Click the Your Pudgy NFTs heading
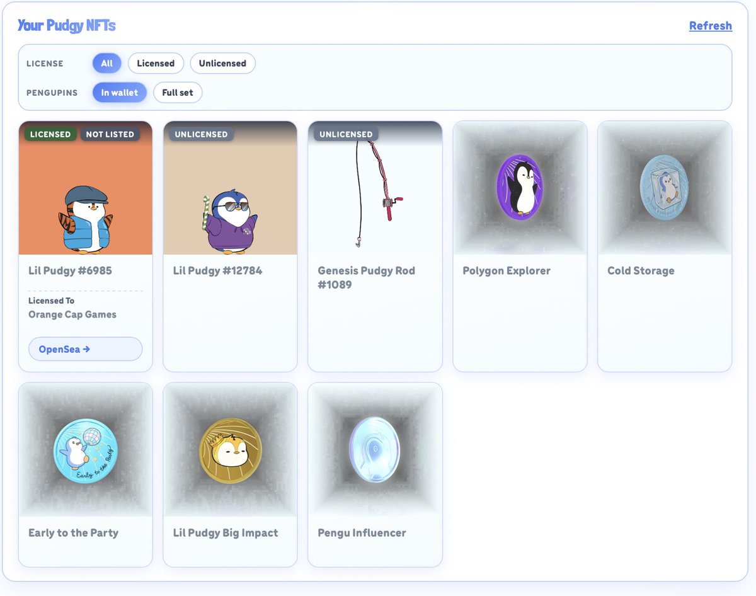This screenshot has width=756, height=596. coord(67,25)
